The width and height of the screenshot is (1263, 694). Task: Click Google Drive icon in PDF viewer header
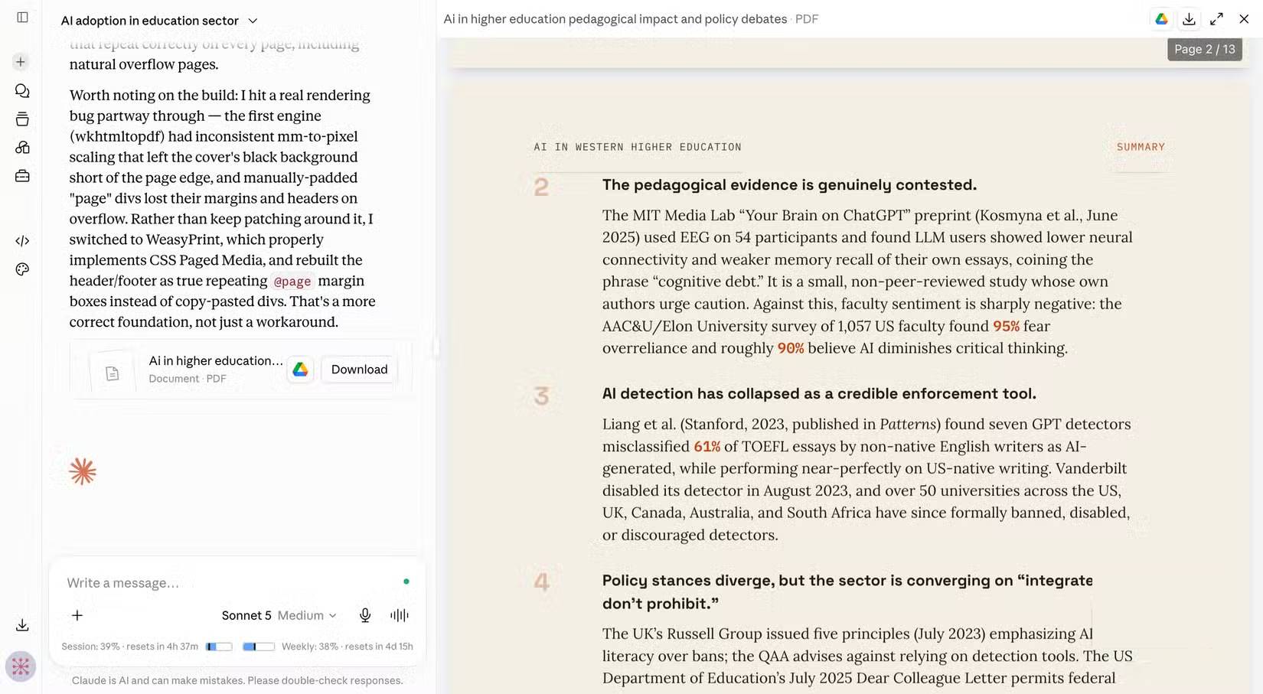click(x=1161, y=19)
